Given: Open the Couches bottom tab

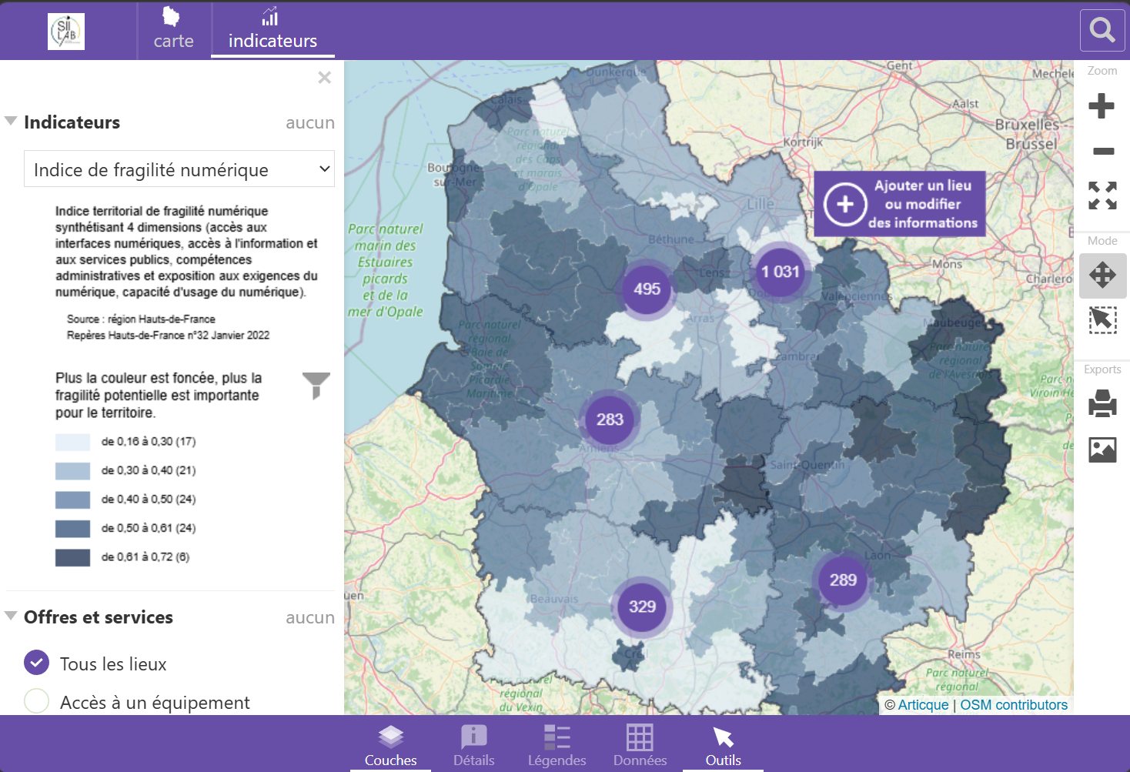Looking at the screenshot, I should (x=391, y=745).
